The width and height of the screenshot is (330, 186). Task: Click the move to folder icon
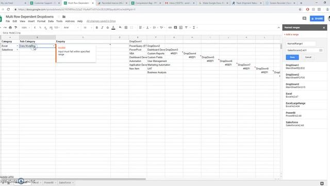point(64,17)
